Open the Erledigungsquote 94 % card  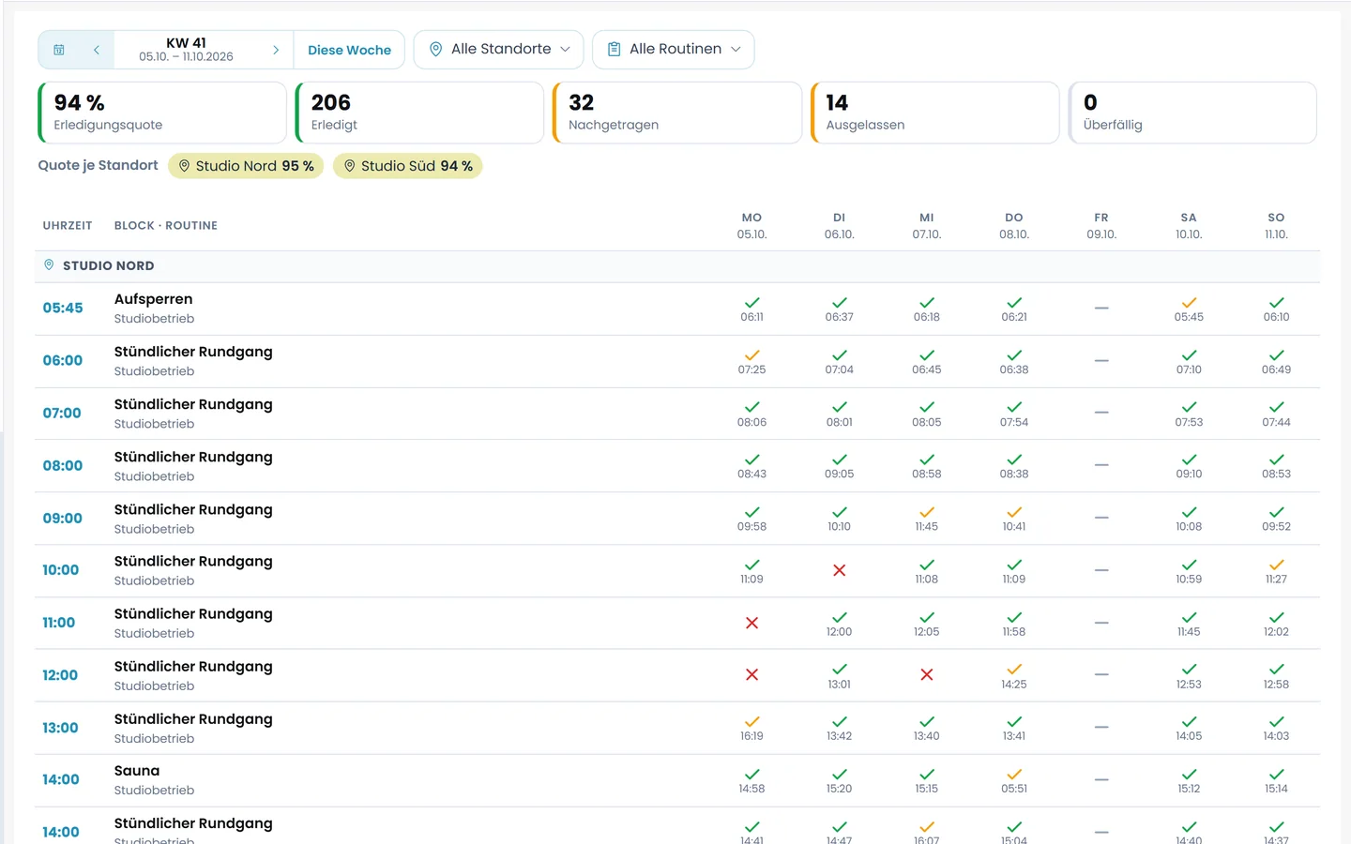[162, 113]
